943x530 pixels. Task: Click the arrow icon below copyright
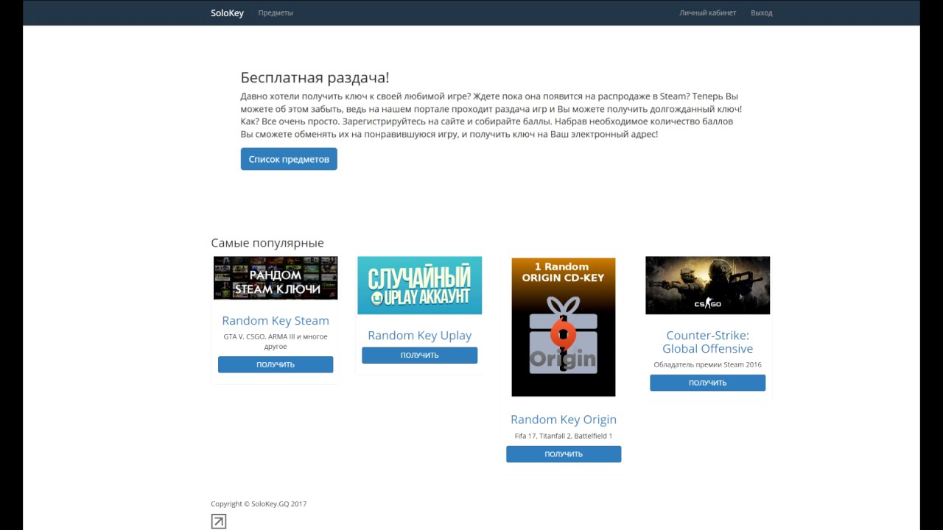[219, 522]
